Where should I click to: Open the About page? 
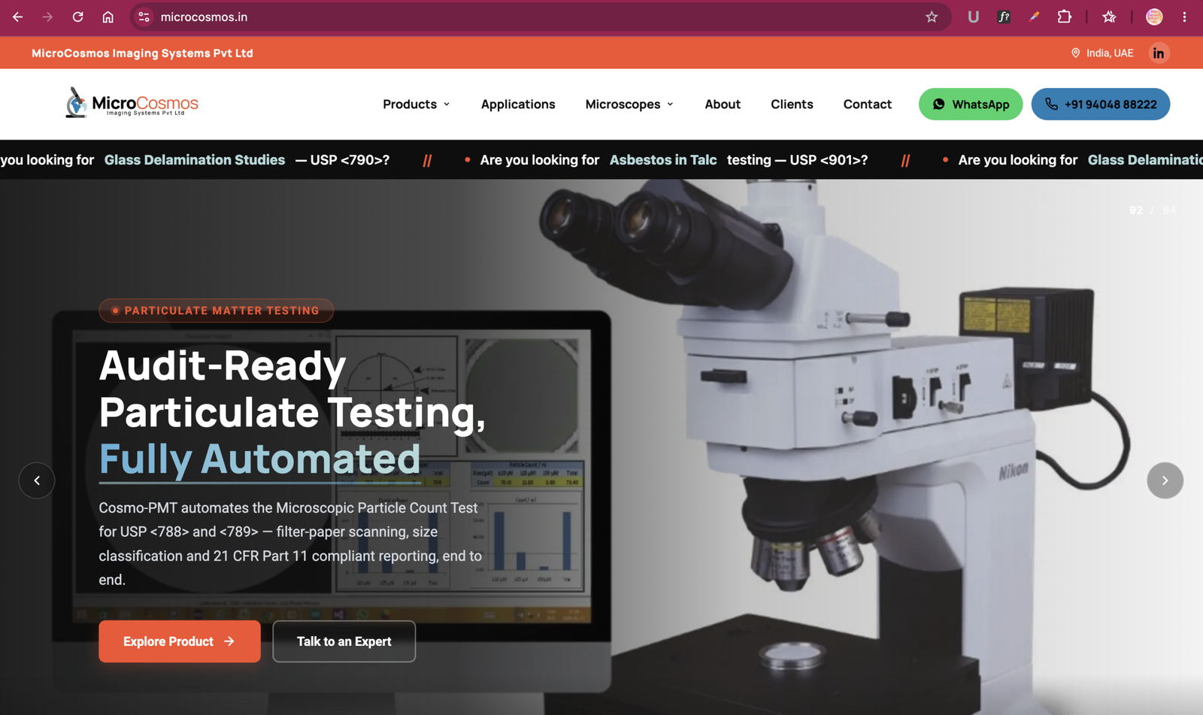click(x=723, y=105)
